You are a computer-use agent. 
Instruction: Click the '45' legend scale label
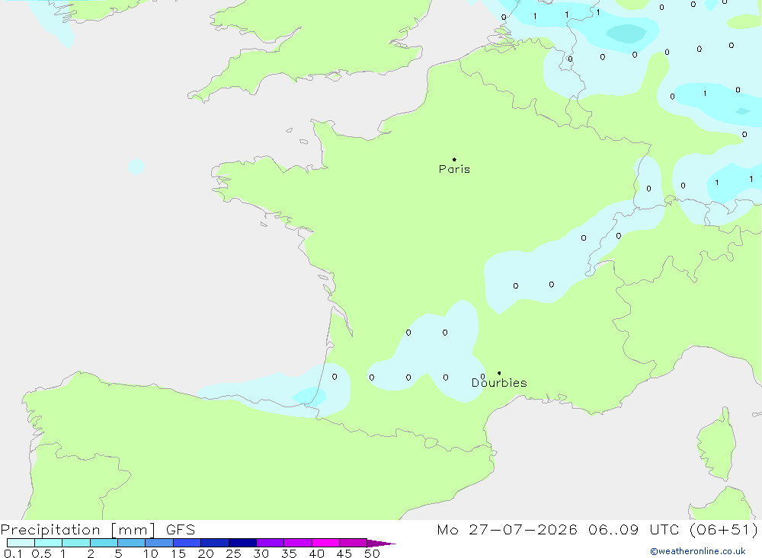coord(344,553)
